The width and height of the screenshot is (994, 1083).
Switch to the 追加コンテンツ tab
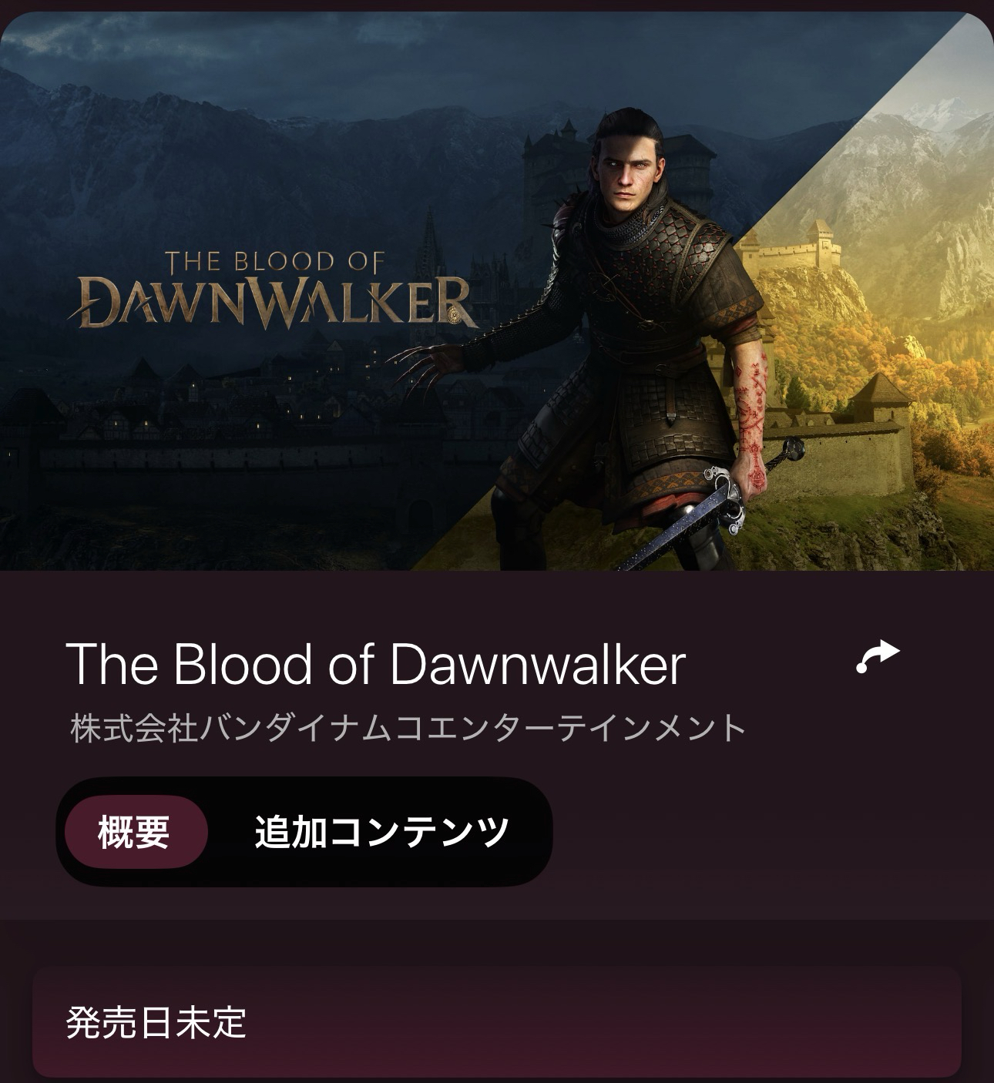click(x=381, y=832)
